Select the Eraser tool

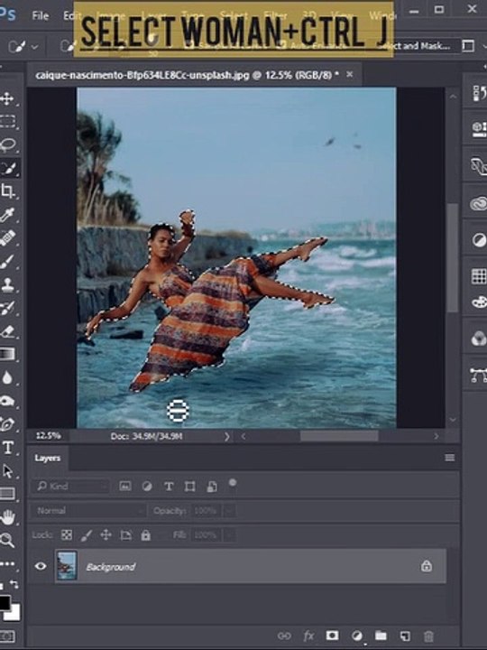[7, 330]
